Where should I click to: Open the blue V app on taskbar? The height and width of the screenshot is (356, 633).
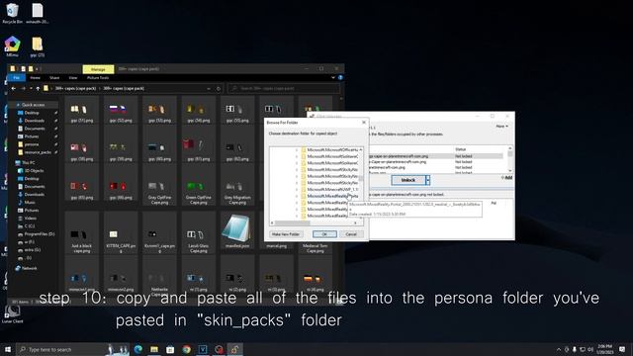point(203,349)
